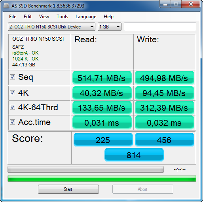Expand the 1 GB test size dropdown
Viewport: 203px width, 202px height.
(x=110, y=27)
